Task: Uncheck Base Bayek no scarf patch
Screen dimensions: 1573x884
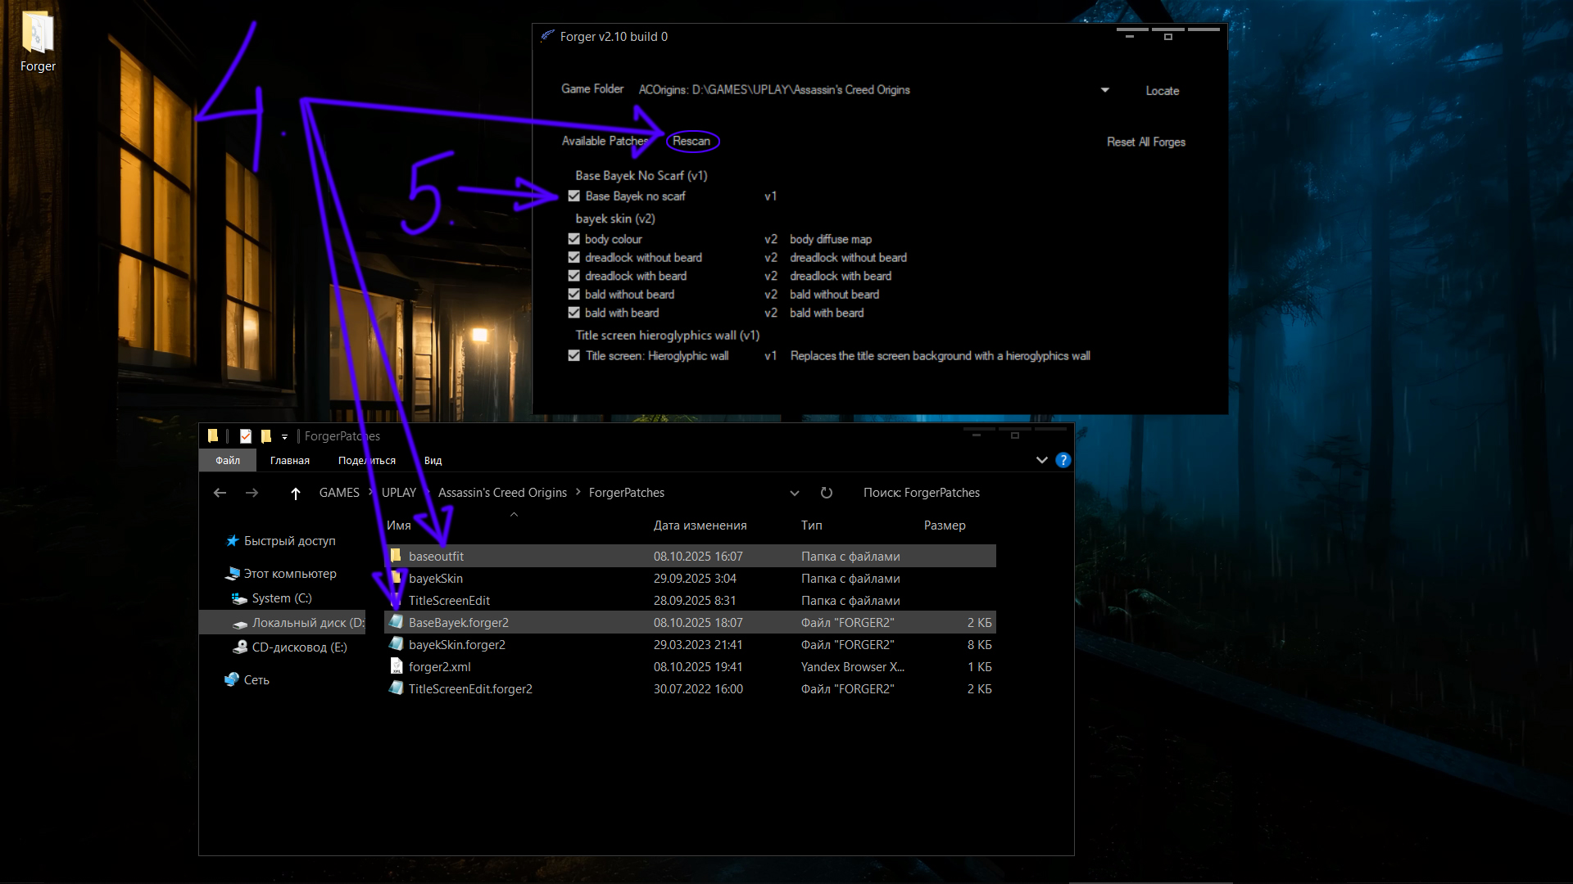Action: (574, 196)
